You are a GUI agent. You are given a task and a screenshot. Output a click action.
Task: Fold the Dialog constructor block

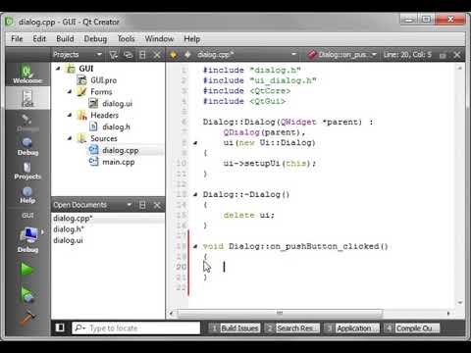pos(195,143)
